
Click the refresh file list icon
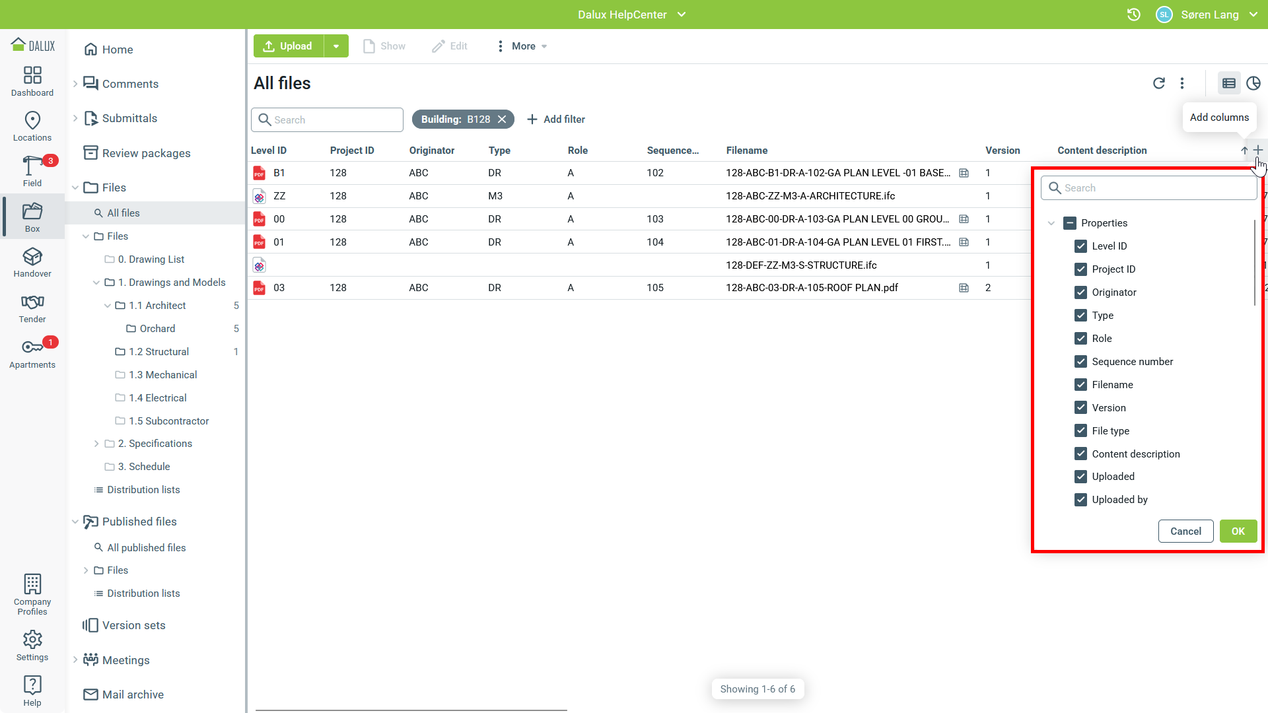[x=1158, y=83]
